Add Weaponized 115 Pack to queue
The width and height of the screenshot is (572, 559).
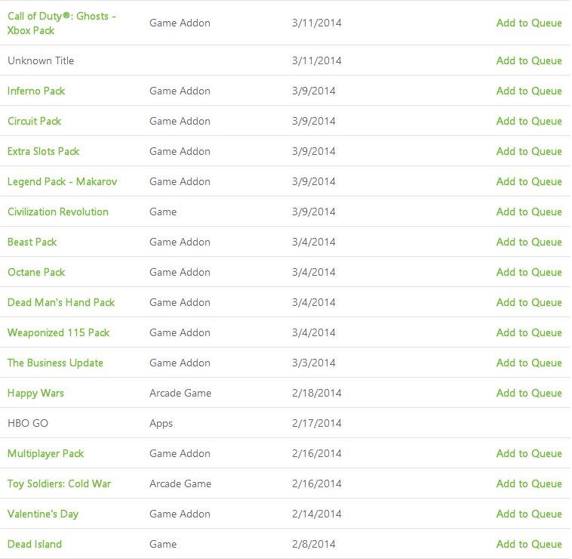pyautogui.click(x=529, y=333)
